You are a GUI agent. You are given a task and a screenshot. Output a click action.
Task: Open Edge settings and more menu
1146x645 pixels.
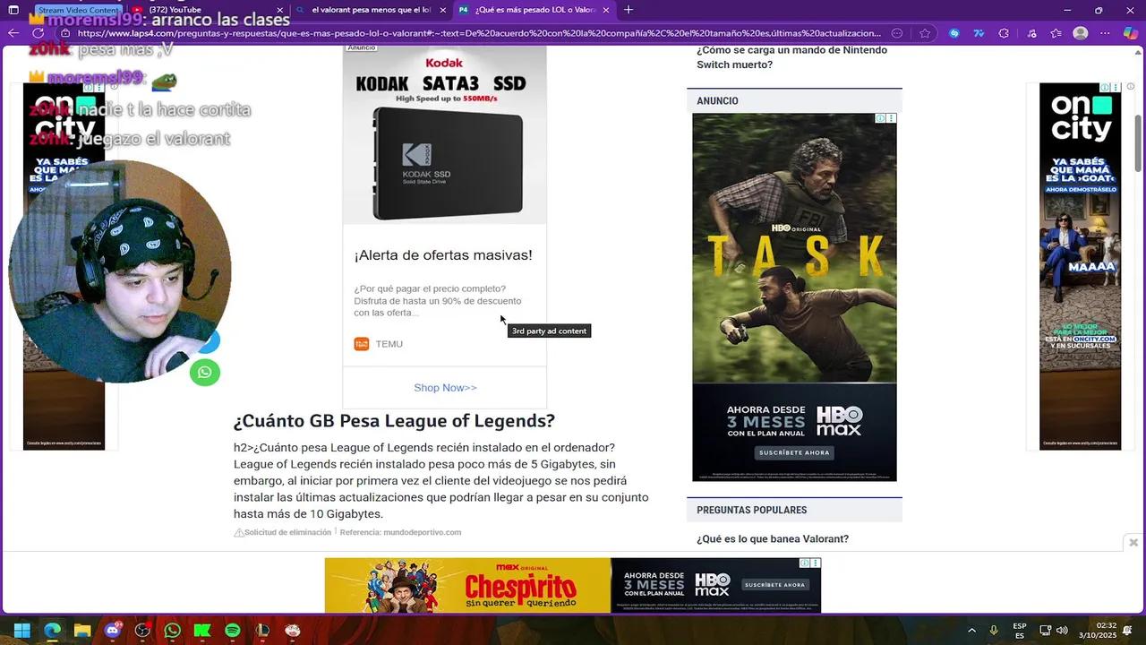1107,33
